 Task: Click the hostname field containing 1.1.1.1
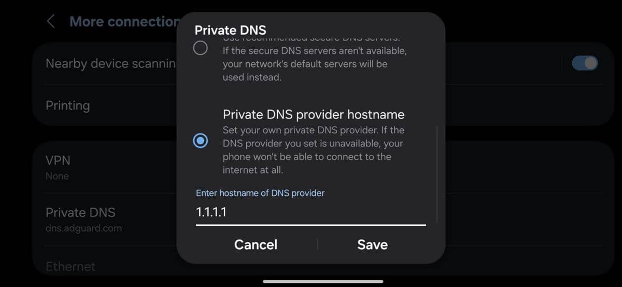pos(310,212)
